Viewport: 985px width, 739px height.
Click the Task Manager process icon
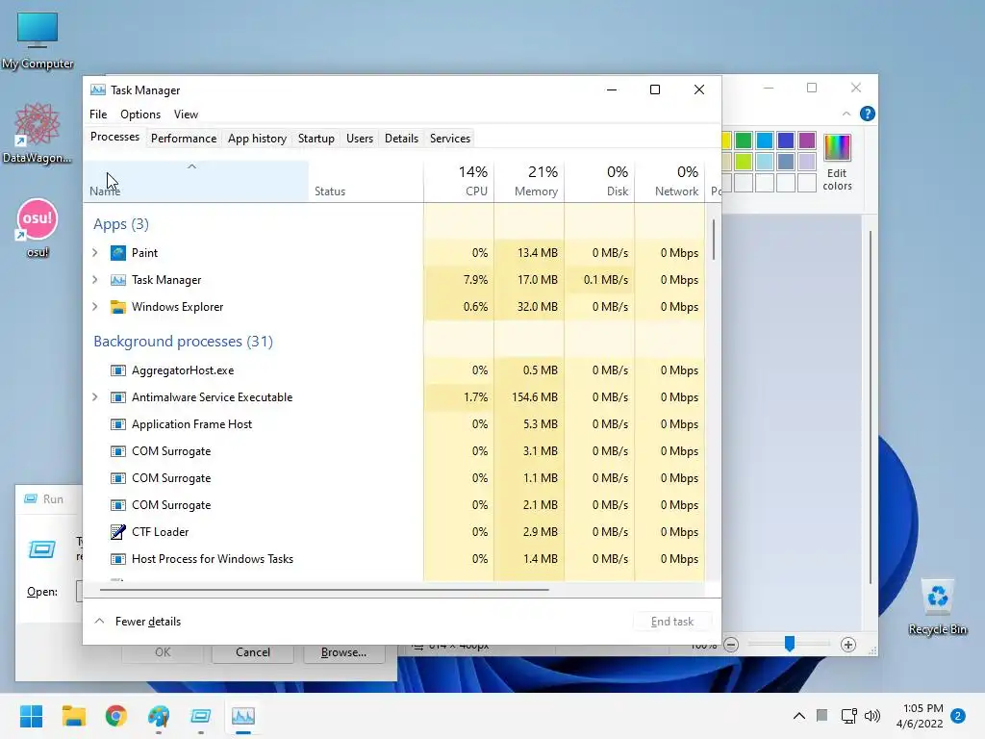click(x=118, y=280)
